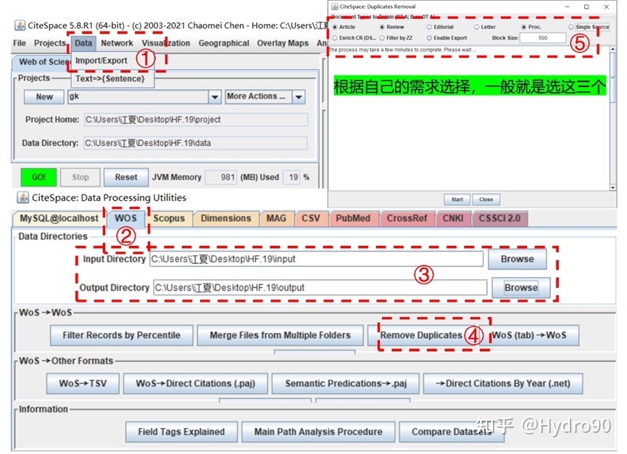Click the Output Directory path field
The width and height of the screenshot is (627, 454).
pos(320,288)
